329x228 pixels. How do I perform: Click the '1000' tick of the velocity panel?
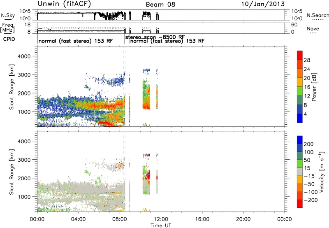click(x=24, y=197)
